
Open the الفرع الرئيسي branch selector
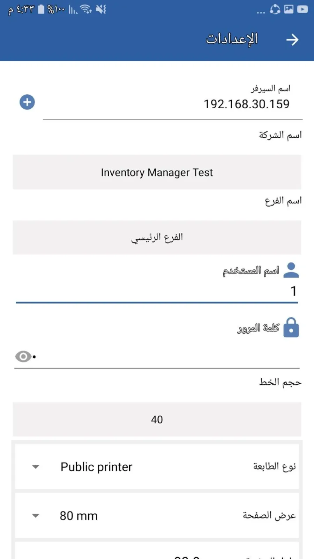pos(157,238)
